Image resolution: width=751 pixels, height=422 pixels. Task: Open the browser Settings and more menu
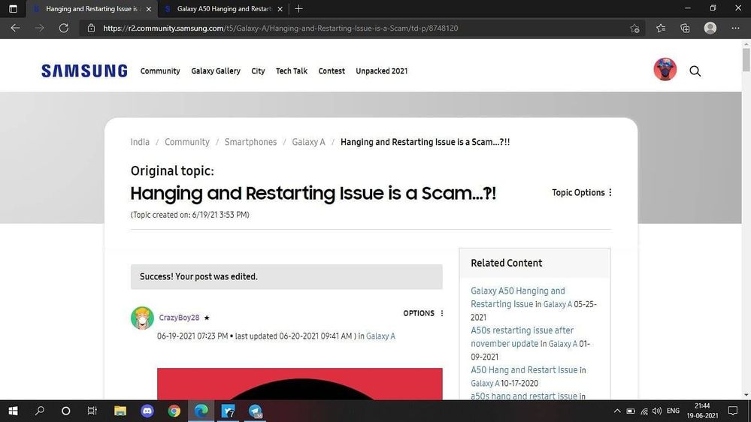coord(735,29)
